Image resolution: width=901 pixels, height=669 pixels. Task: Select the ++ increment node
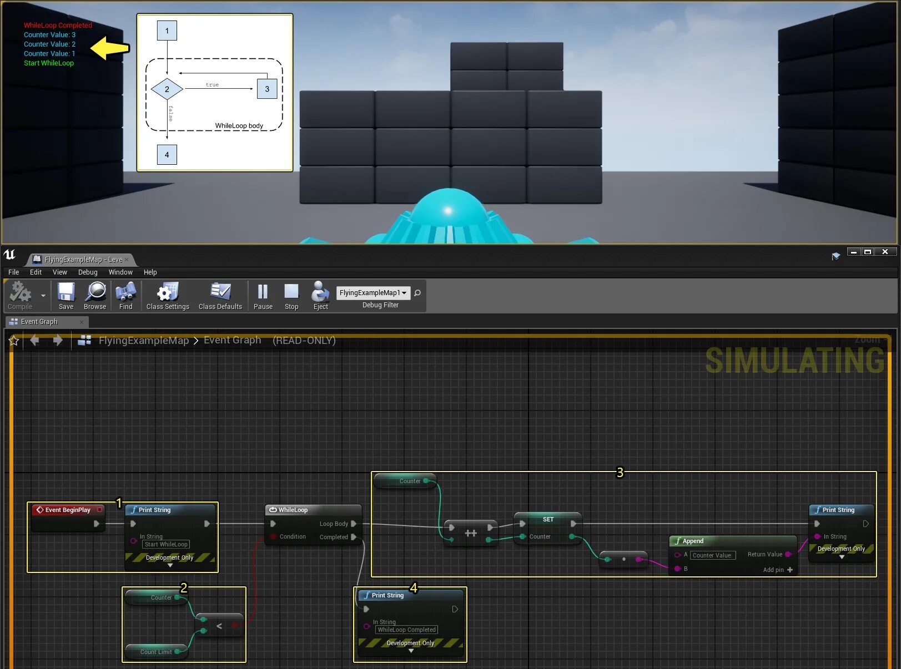click(x=471, y=533)
